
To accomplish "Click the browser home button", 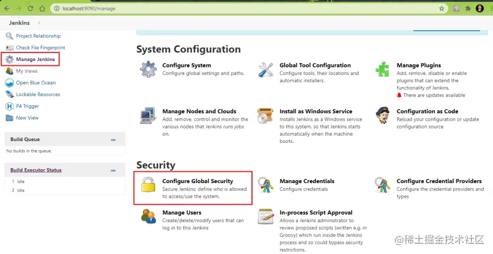I will pos(42,8).
